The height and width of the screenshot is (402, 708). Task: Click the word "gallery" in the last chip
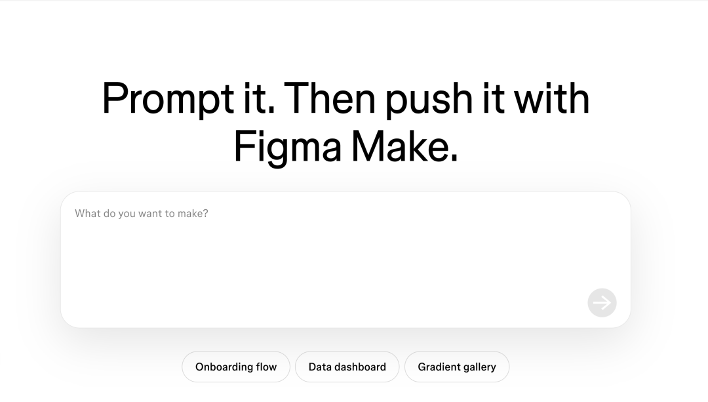(479, 367)
